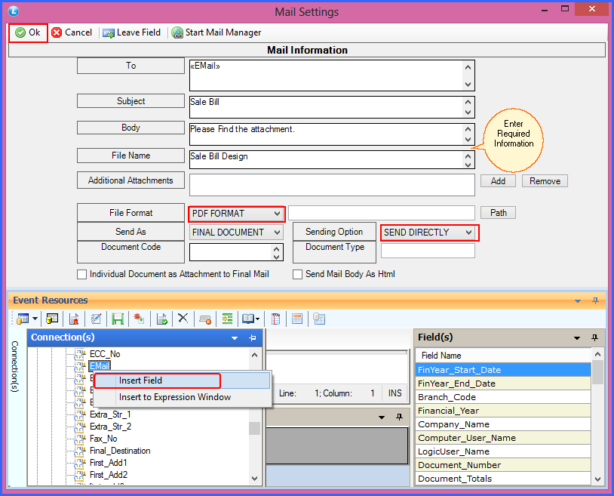614x496 pixels.
Task: Click the LOGIC app icon in the title bar
Action: pos(14,11)
